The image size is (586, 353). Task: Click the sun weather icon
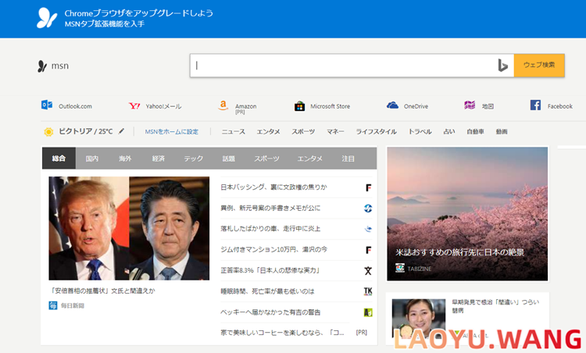(x=48, y=131)
